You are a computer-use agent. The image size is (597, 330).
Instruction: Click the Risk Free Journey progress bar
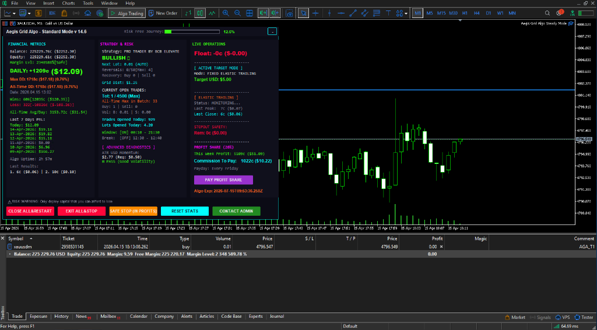[x=192, y=31]
